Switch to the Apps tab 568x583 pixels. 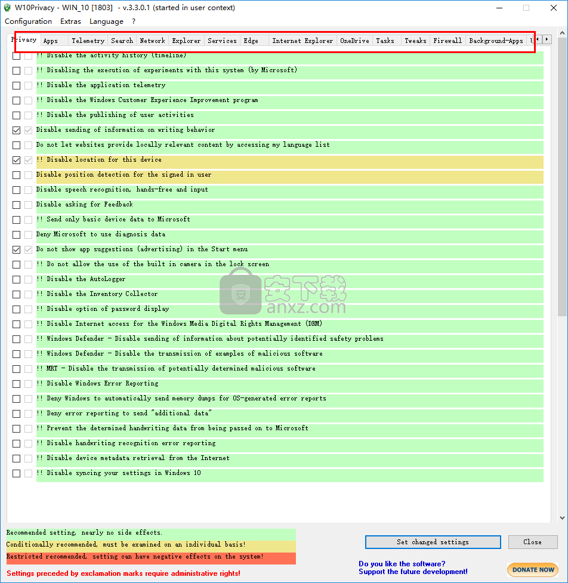pos(54,41)
